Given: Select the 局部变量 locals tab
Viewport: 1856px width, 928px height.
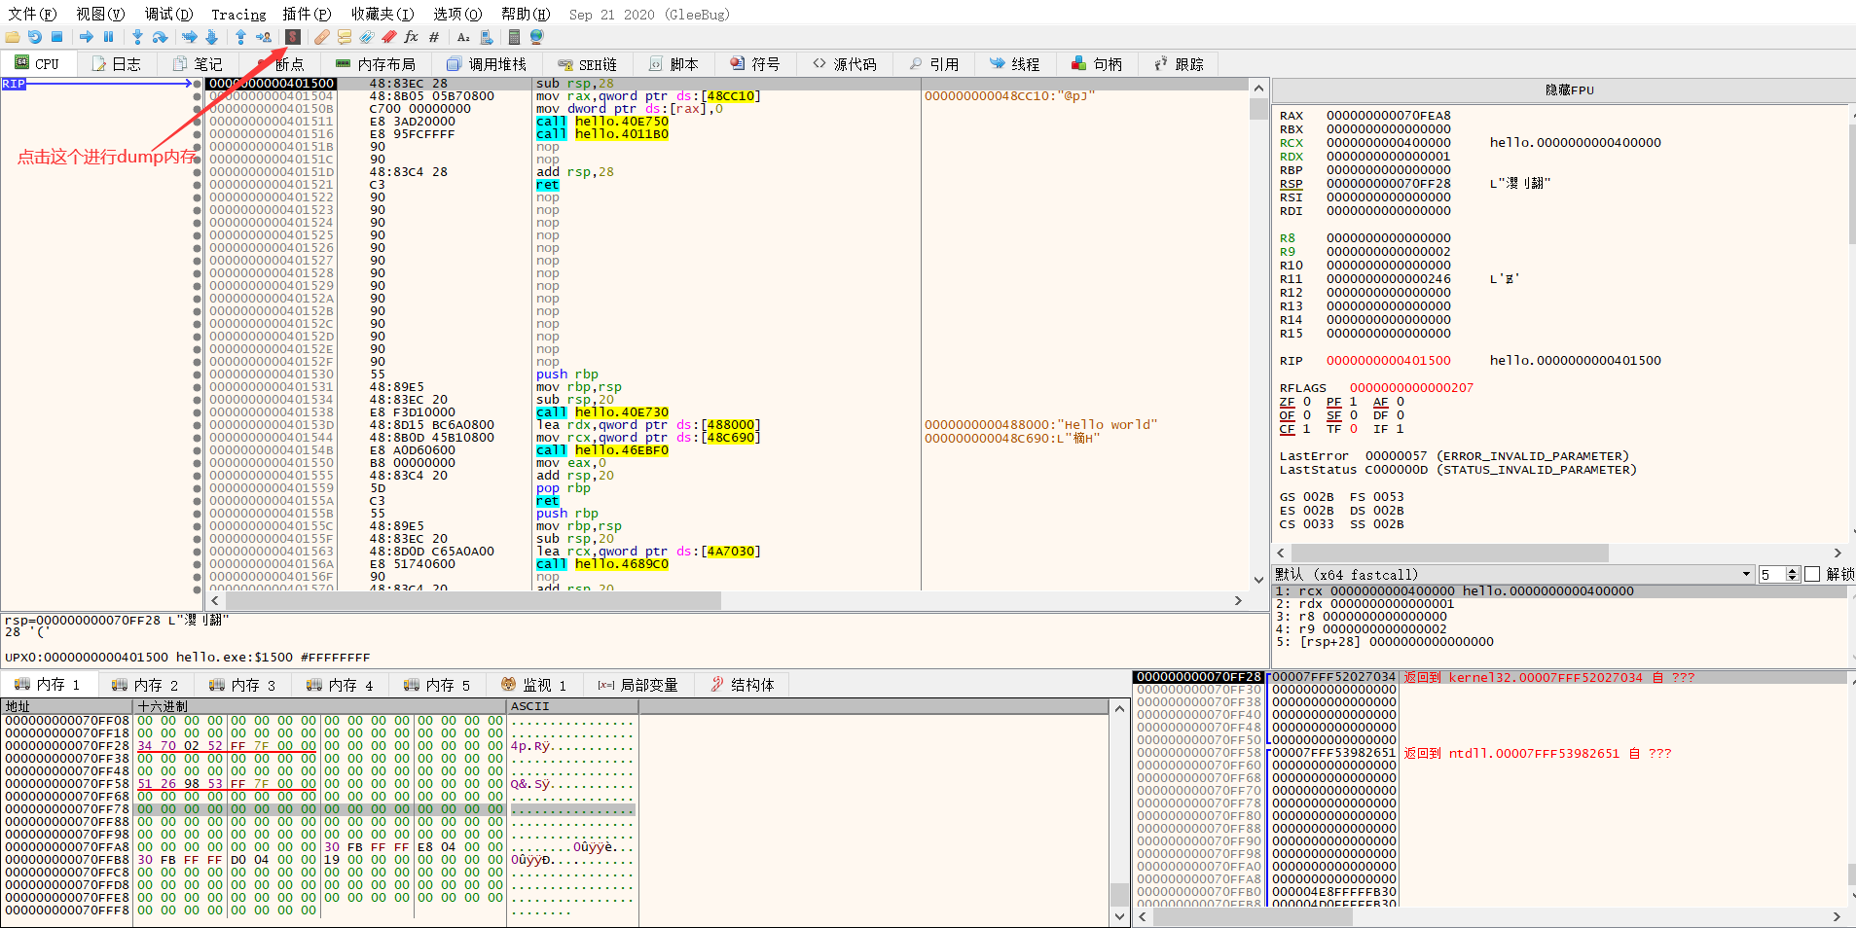Looking at the screenshot, I should [x=638, y=685].
